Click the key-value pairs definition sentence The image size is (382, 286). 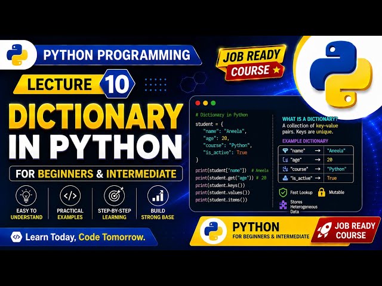(x=310, y=129)
